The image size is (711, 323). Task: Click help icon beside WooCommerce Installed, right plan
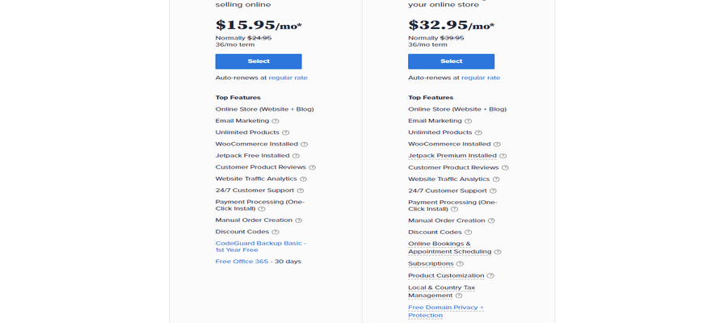pos(497,145)
